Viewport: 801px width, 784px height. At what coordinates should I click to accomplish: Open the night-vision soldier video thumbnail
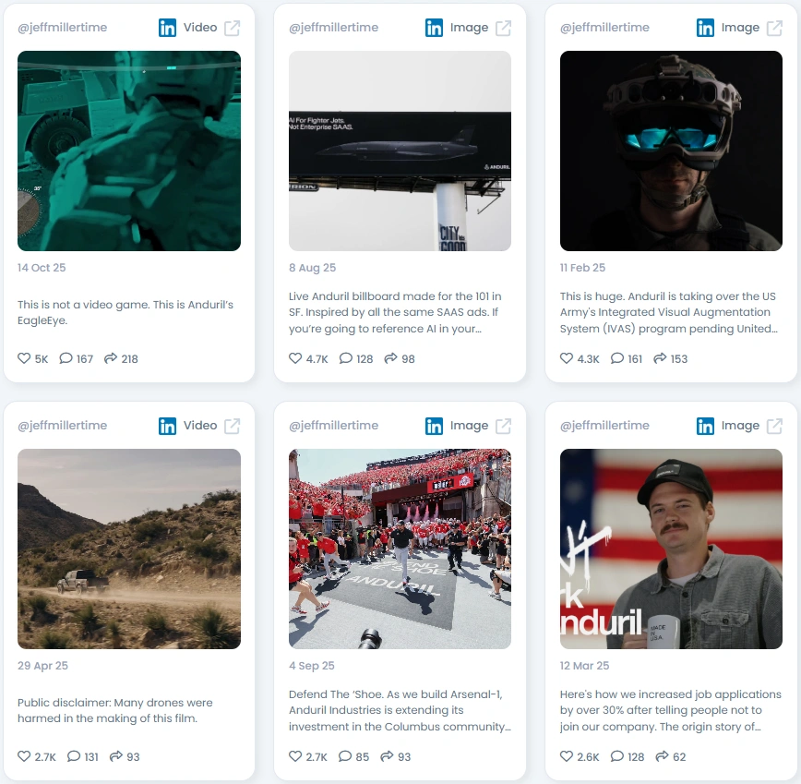[129, 151]
